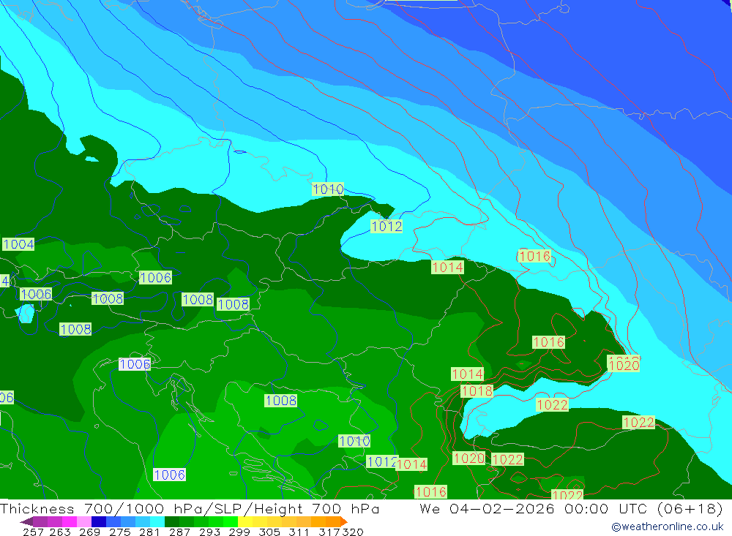Select the legend value 287
This screenshot has height=536, width=732.
coord(179,532)
